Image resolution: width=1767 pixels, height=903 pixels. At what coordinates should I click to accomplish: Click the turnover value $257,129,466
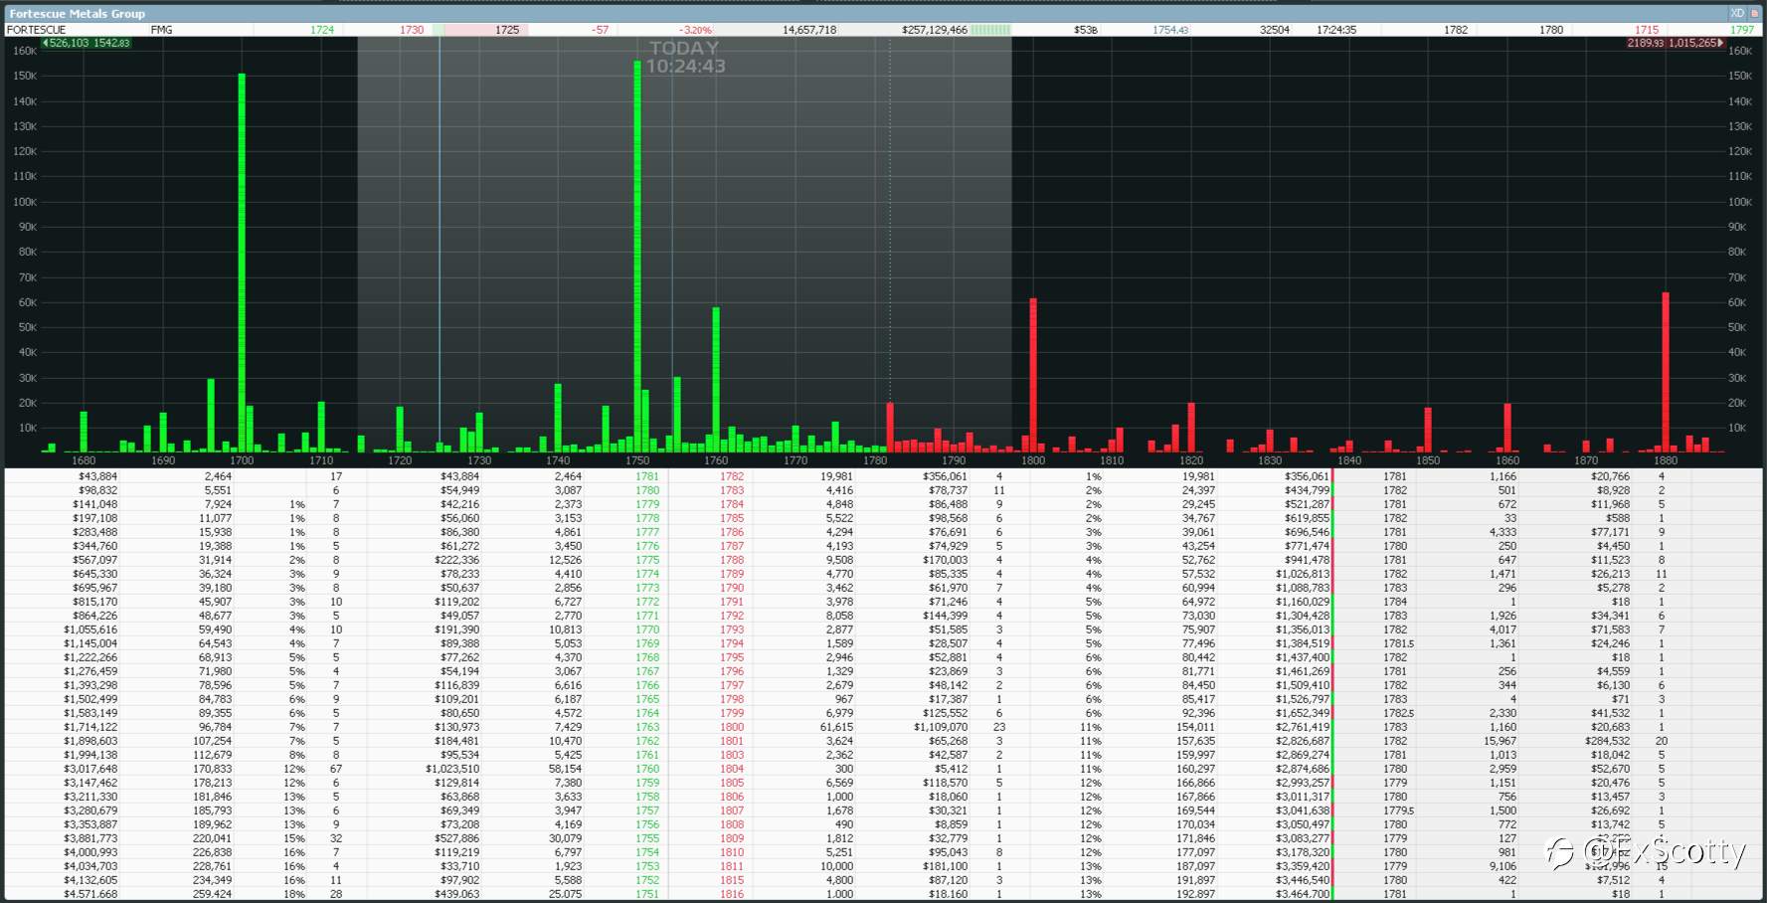click(x=935, y=30)
